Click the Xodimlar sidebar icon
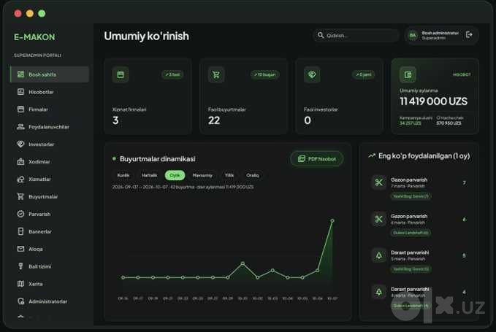 tap(20, 162)
